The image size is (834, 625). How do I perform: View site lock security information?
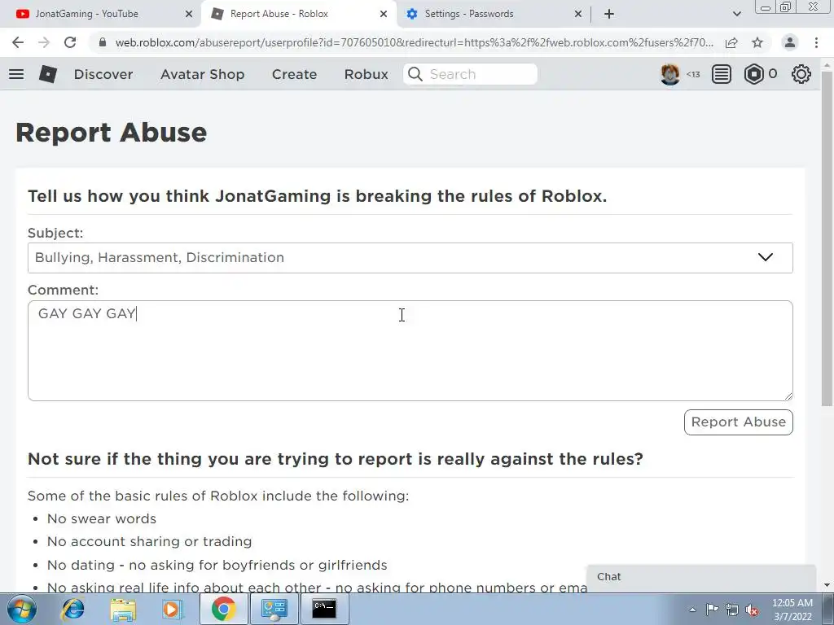click(x=103, y=42)
